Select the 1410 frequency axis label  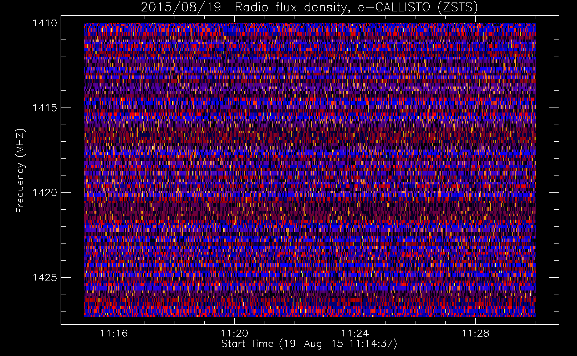click(x=45, y=23)
